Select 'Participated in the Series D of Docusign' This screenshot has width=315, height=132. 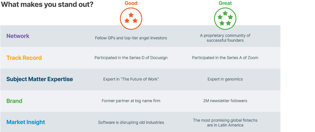pos(131,58)
